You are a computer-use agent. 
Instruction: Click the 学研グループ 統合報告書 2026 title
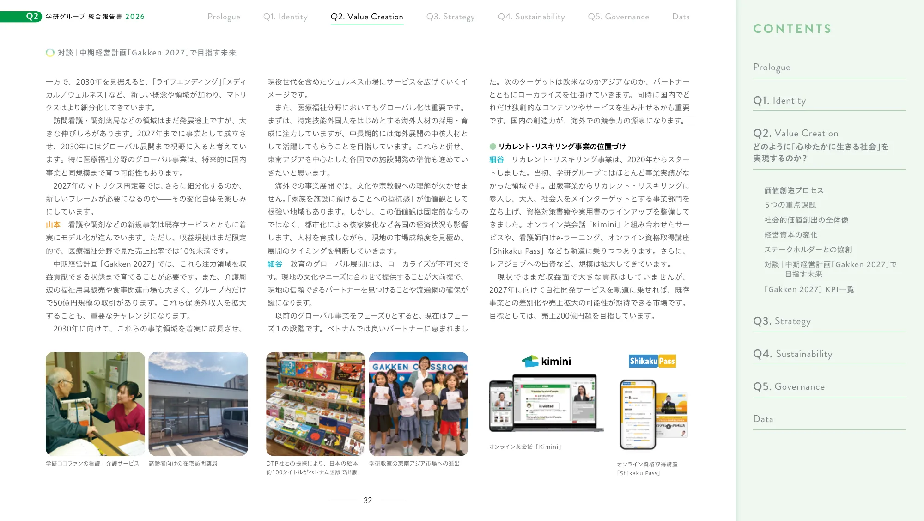tap(95, 17)
